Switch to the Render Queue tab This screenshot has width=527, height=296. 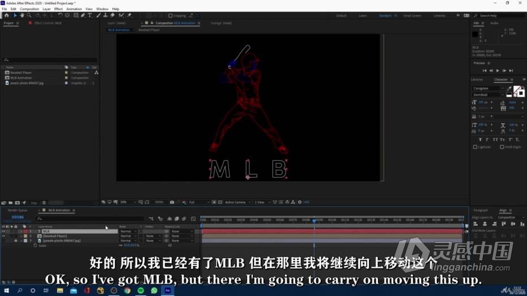coord(18,211)
